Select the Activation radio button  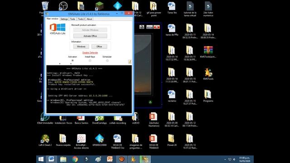[x=72, y=60]
